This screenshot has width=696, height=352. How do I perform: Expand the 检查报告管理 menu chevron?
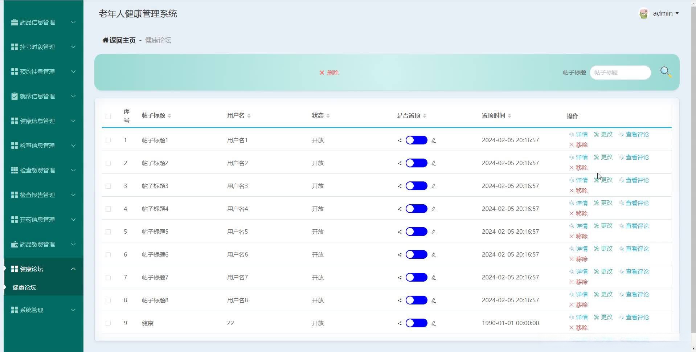click(x=73, y=195)
